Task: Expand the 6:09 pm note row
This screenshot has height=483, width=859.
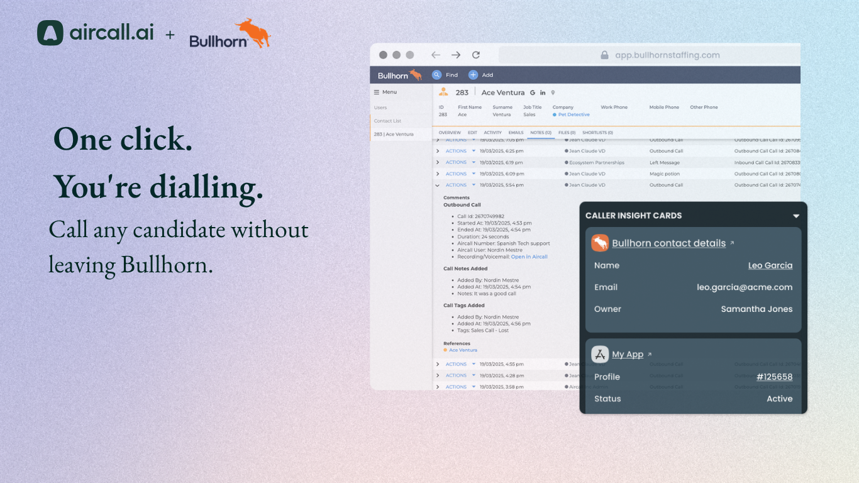Action: (438, 174)
